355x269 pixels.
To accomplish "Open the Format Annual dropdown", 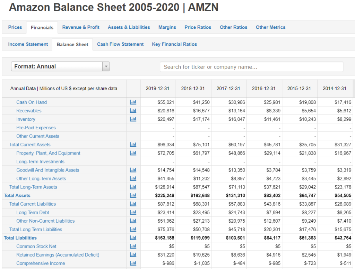I will tap(60, 66).
